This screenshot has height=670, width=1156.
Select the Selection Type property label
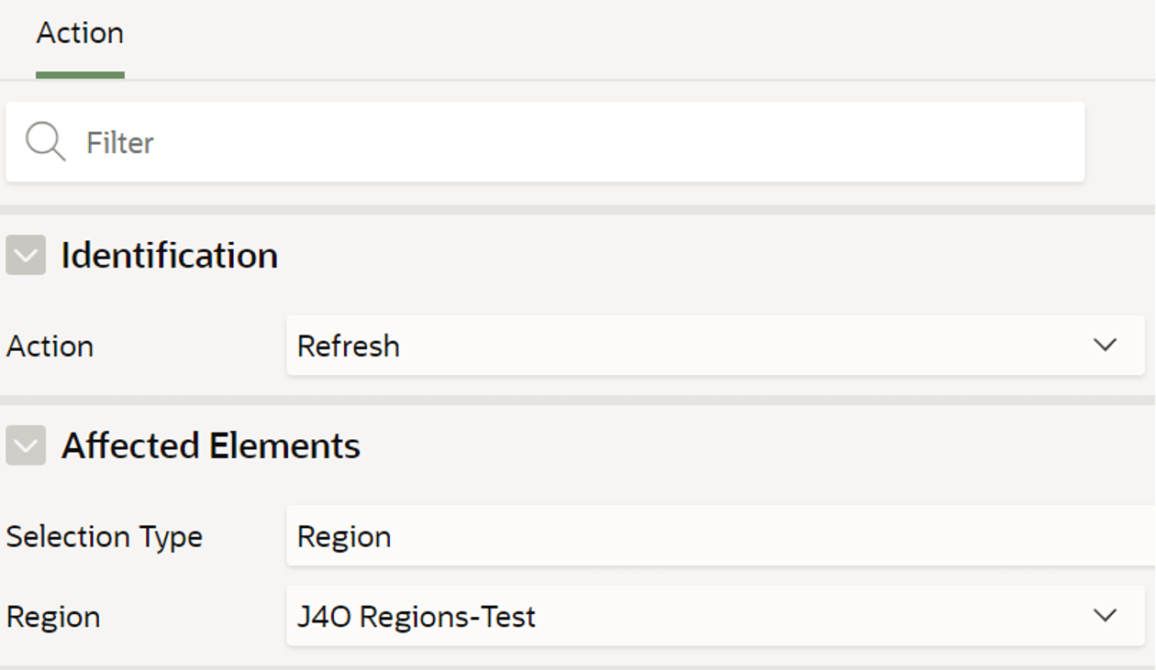tap(105, 537)
